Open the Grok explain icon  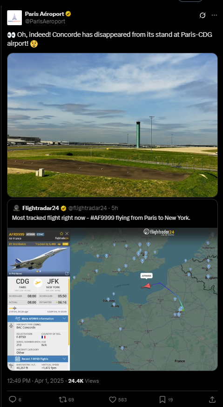(203, 15)
